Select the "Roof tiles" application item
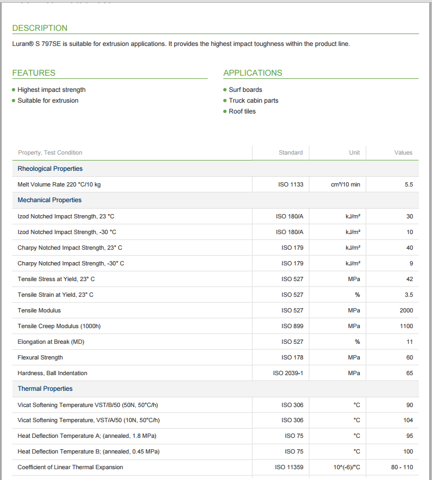This screenshot has height=480, width=432. coord(242,111)
